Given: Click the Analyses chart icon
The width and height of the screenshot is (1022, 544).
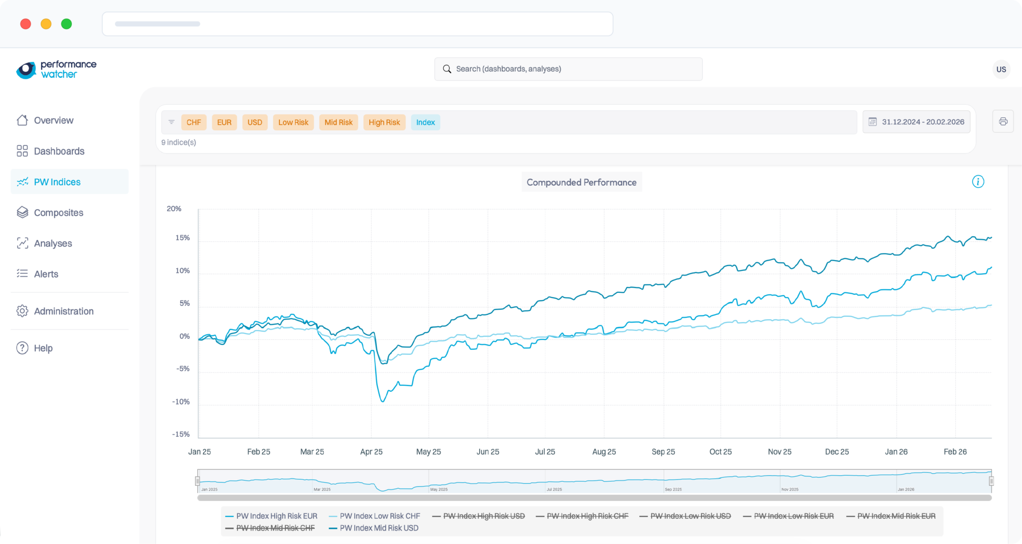Looking at the screenshot, I should click(x=22, y=243).
